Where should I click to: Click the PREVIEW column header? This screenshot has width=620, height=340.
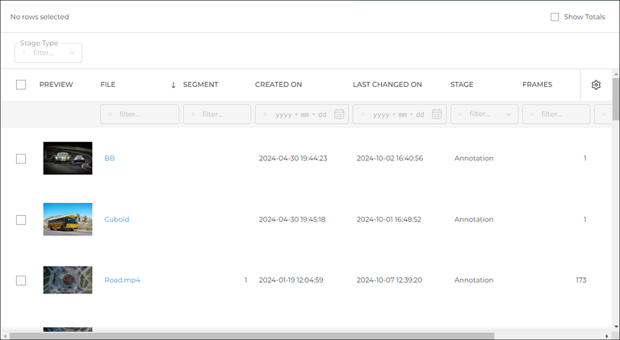57,85
